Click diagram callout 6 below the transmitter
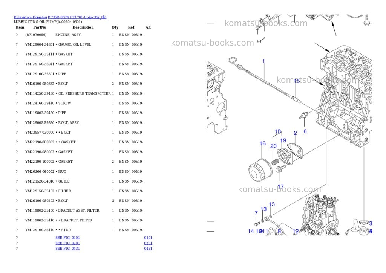 tap(305, 131)
